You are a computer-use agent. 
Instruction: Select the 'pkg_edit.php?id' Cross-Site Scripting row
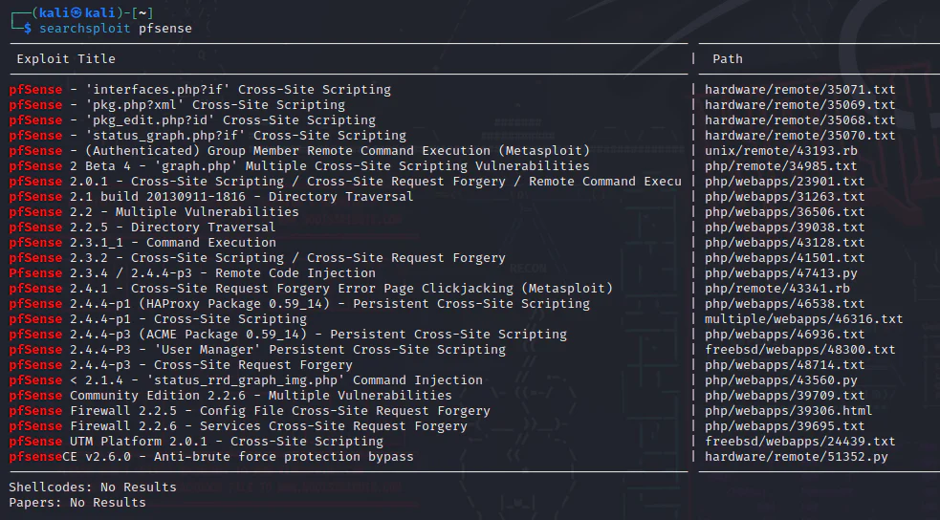point(192,119)
